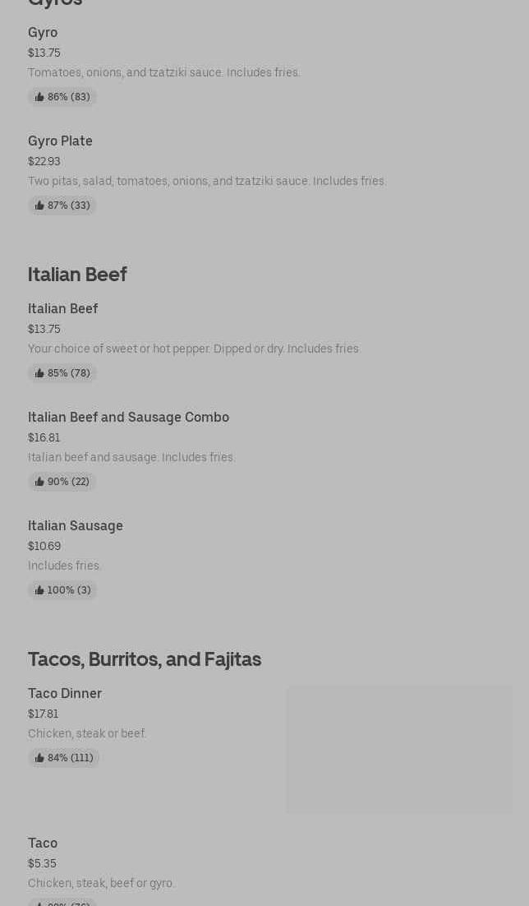529x906 pixels.
Task: Select the Gyro Plate item title
Action: click(x=60, y=141)
